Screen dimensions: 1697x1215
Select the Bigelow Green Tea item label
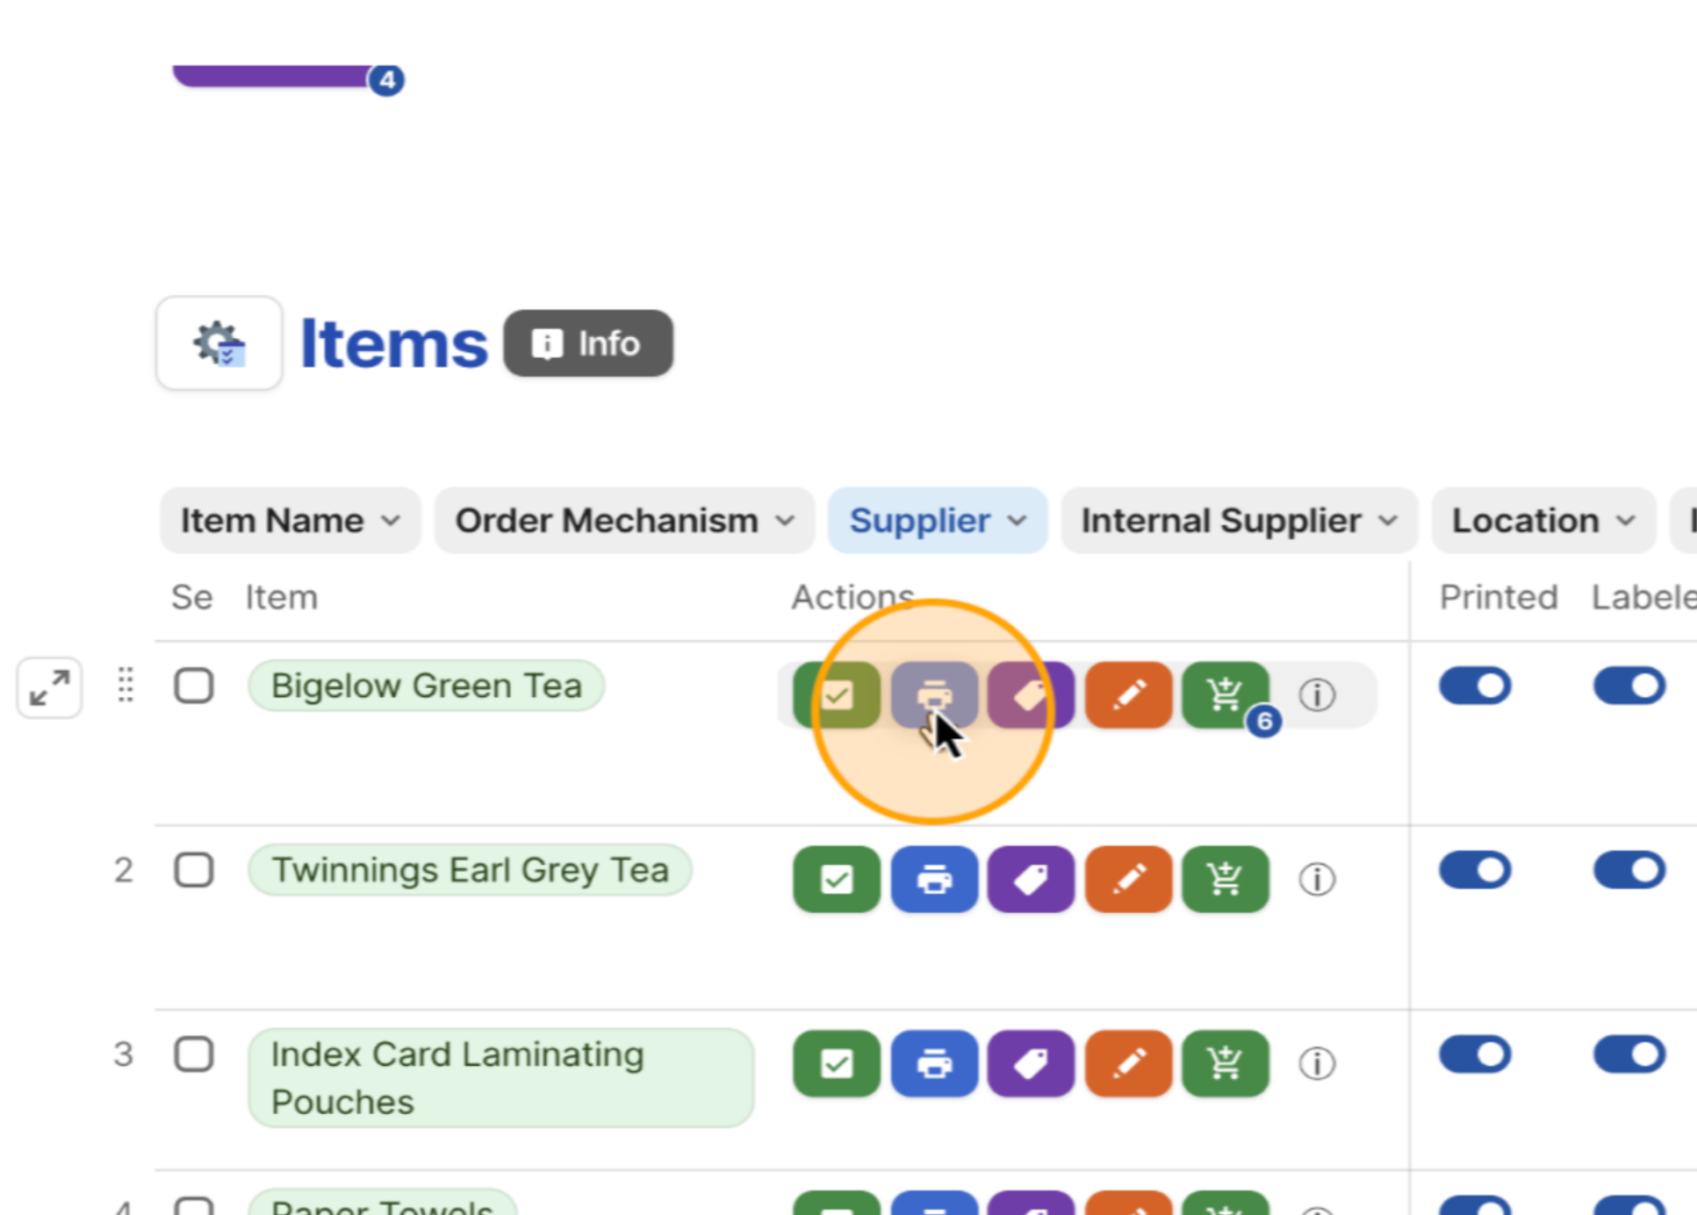[x=426, y=686]
